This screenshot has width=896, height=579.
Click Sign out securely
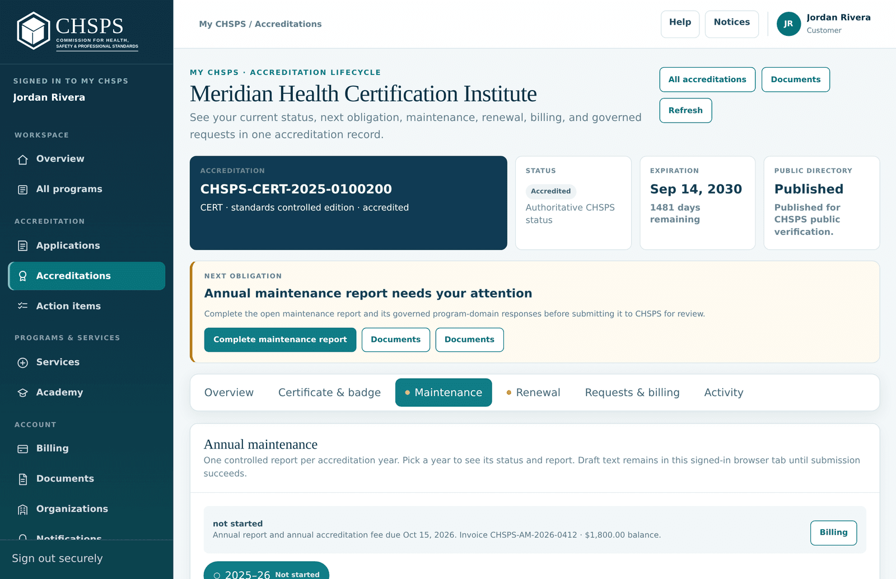57,558
